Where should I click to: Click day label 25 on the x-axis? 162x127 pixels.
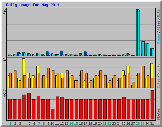click(x=123, y=124)
